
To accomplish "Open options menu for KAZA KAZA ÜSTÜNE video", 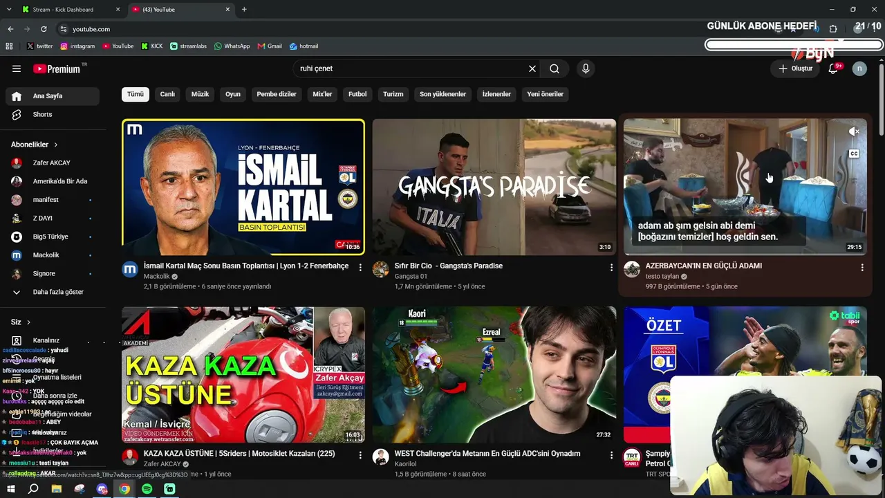I will [x=360, y=455].
